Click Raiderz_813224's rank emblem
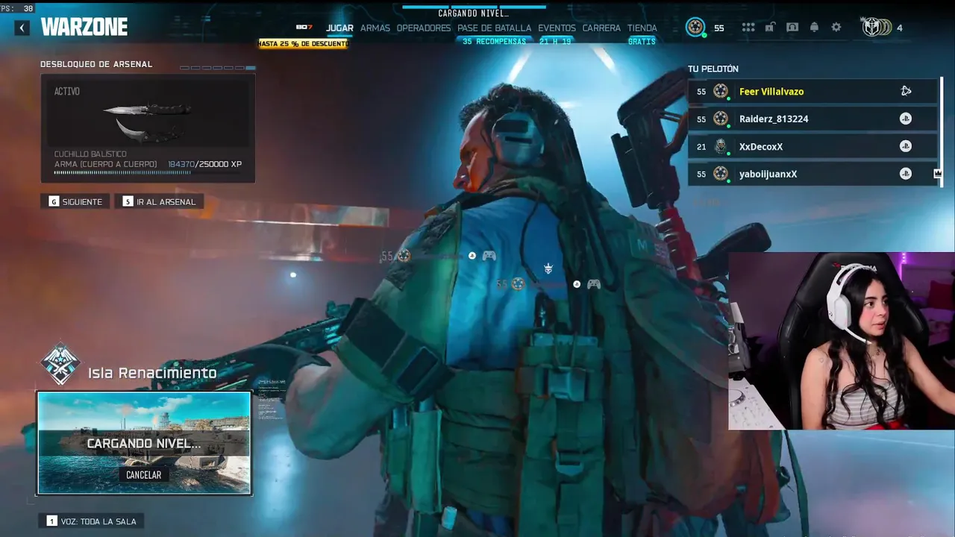The image size is (955, 537). (721, 119)
